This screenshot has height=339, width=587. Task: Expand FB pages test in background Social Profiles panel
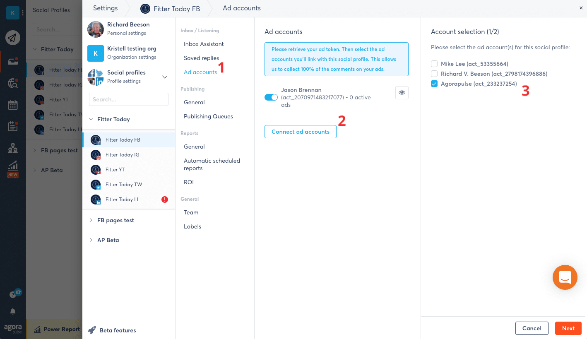click(35, 150)
